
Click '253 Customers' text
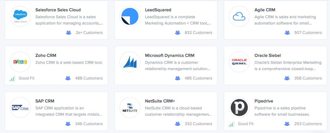coord(308,124)
